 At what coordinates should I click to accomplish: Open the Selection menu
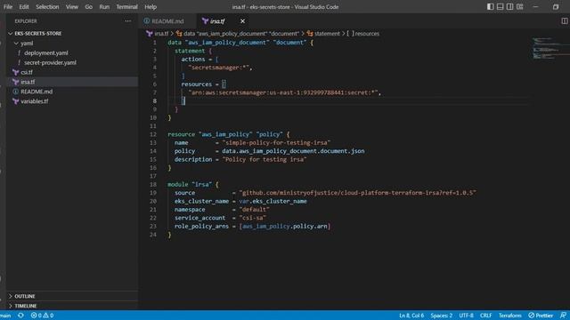point(47,7)
